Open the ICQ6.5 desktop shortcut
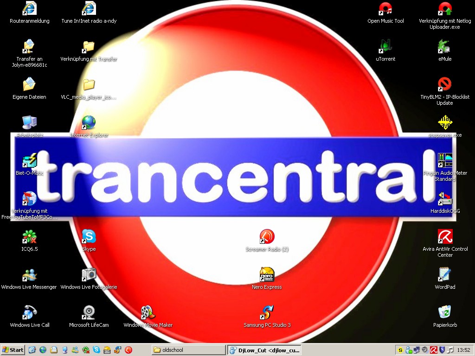The image size is (475, 356). 30,237
